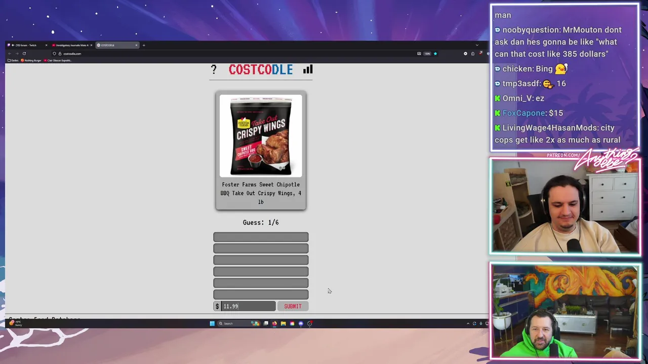Select the Guess: 1/6 text
The width and height of the screenshot is (648, 364).
[x=261, y=222]
